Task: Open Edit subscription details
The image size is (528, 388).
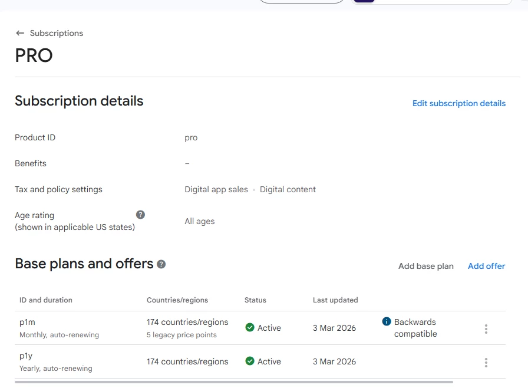Action: point(458,104)
